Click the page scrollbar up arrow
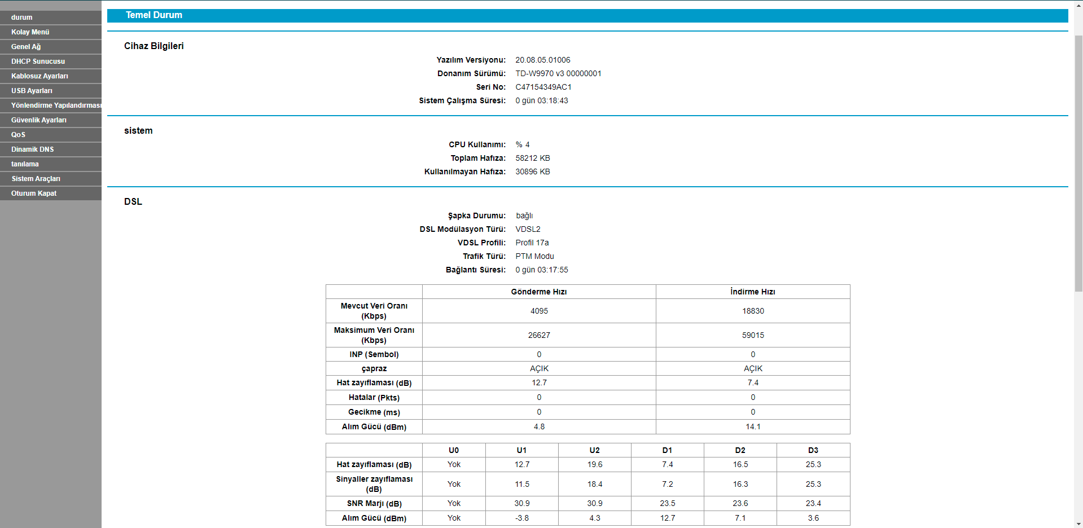1083x528 pixels. (1078, 5)
